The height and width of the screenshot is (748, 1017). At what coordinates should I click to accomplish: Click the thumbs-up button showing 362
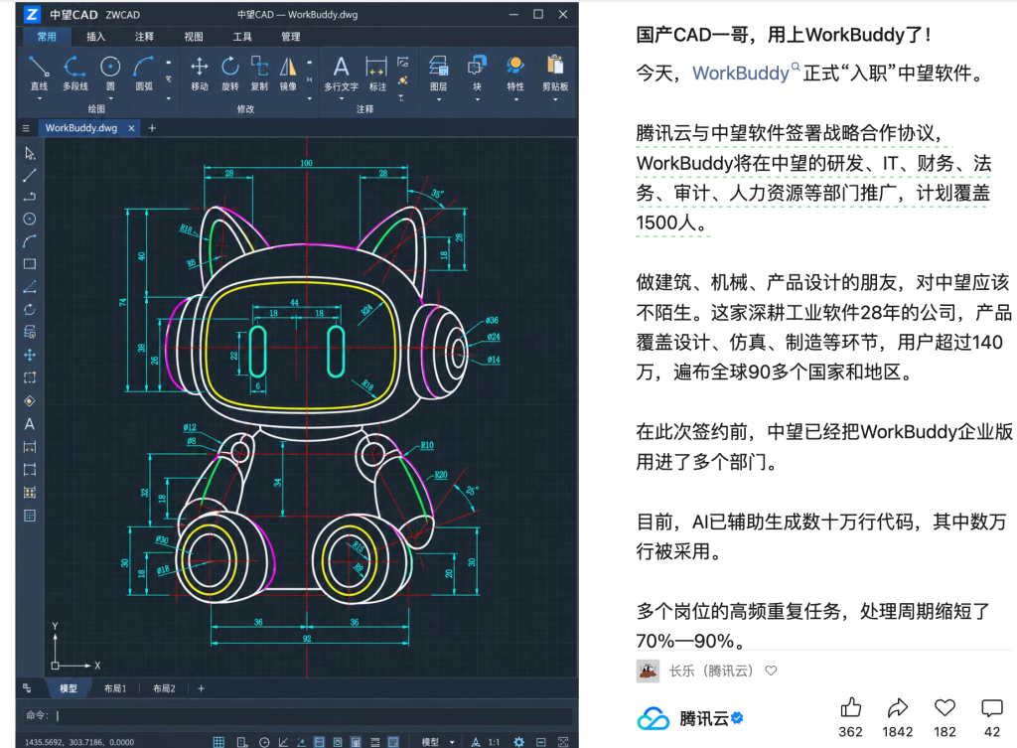coord(850,708)
